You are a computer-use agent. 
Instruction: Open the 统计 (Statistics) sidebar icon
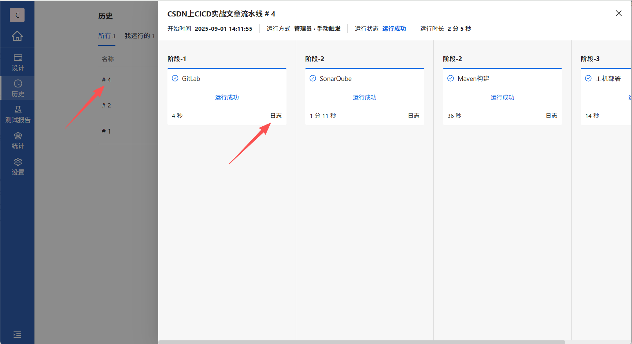(17, 140)
